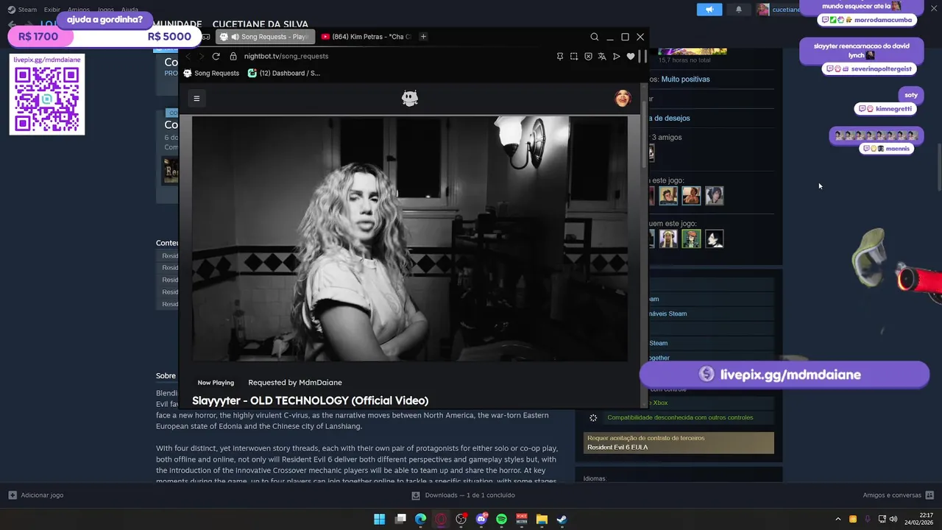Image resolution: width=942 pixels, height=530 pixels.
Task: Click the Nightbot robot logo
Action: pyautogui.click(x=410, y=99)
